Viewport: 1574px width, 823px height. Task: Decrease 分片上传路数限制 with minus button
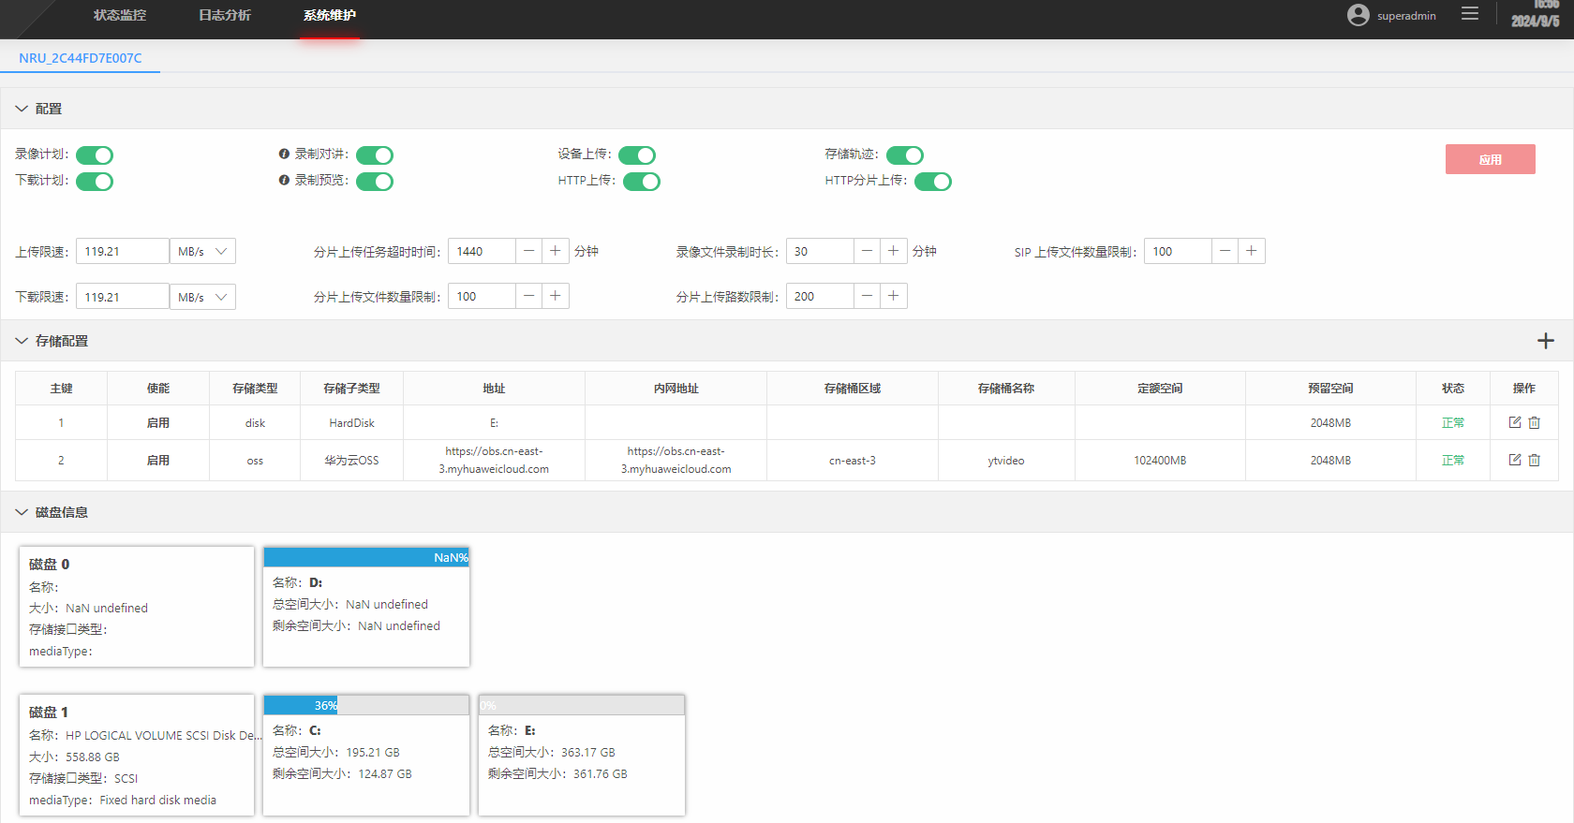tap(868, 296)
